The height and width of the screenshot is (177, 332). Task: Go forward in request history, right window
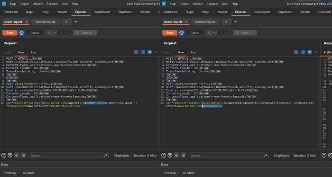(x=221, y=33)
